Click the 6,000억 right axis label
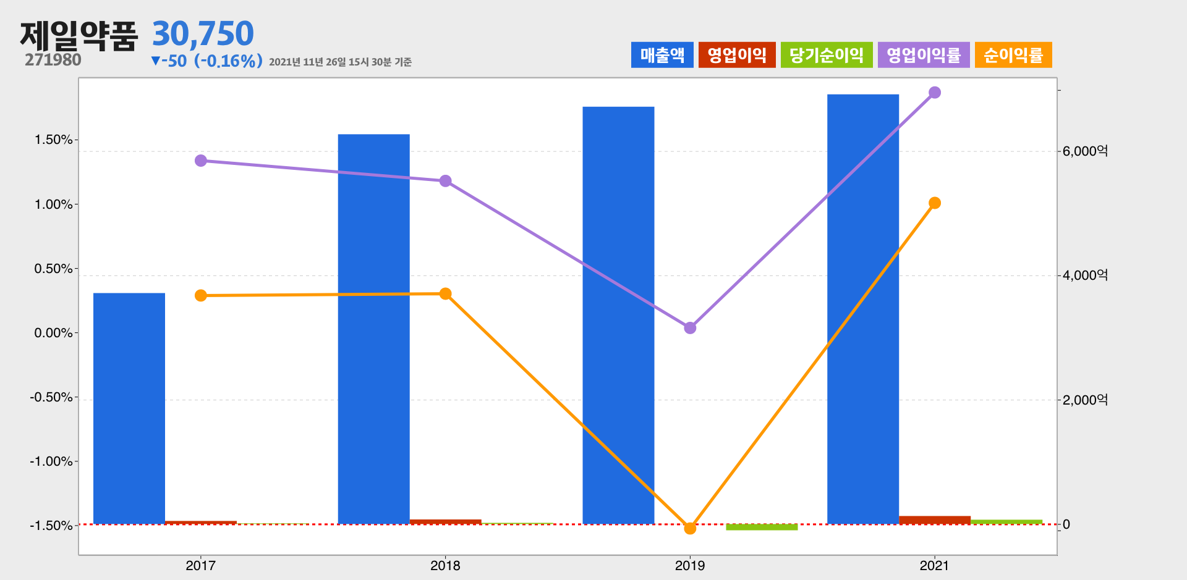Viewport: 1187px width, 580px height. point(1085,151)
